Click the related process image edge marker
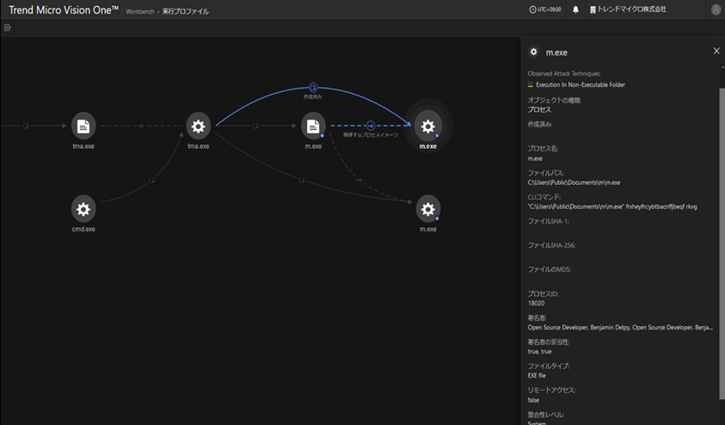 pyautogui.click(x=371, y=126)
